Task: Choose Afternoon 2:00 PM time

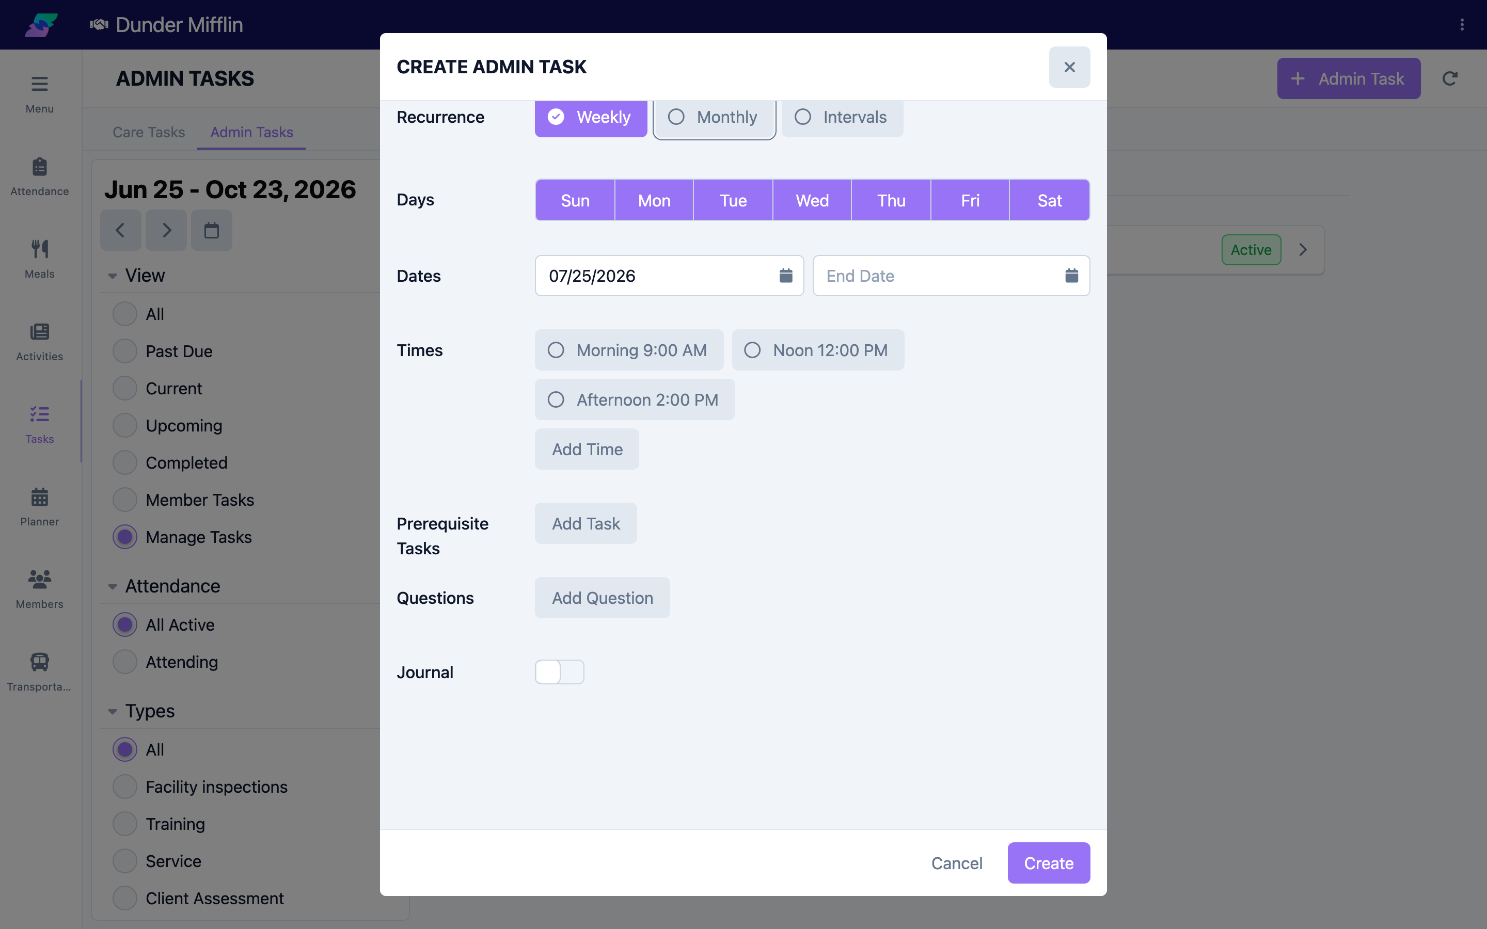Action: [635, 399]
